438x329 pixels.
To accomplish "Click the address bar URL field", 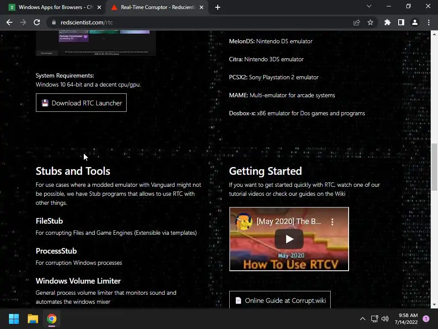I will tap(201, 22).
